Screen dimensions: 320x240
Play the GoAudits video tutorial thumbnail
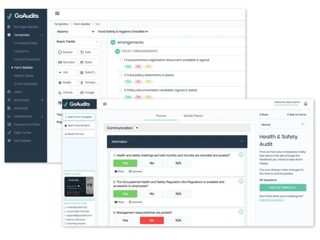click(79, 186)
